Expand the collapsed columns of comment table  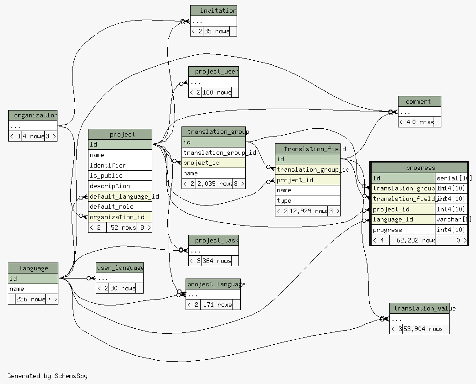click(x=419, y=112)
